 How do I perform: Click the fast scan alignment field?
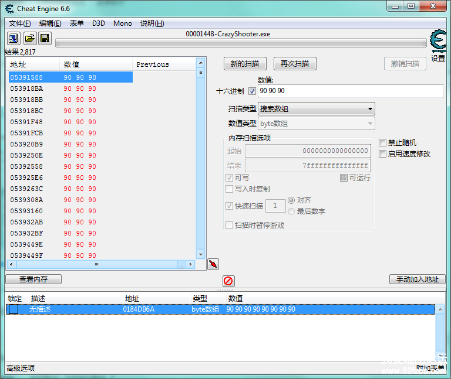pyautogui.click(x=275, y=206)
